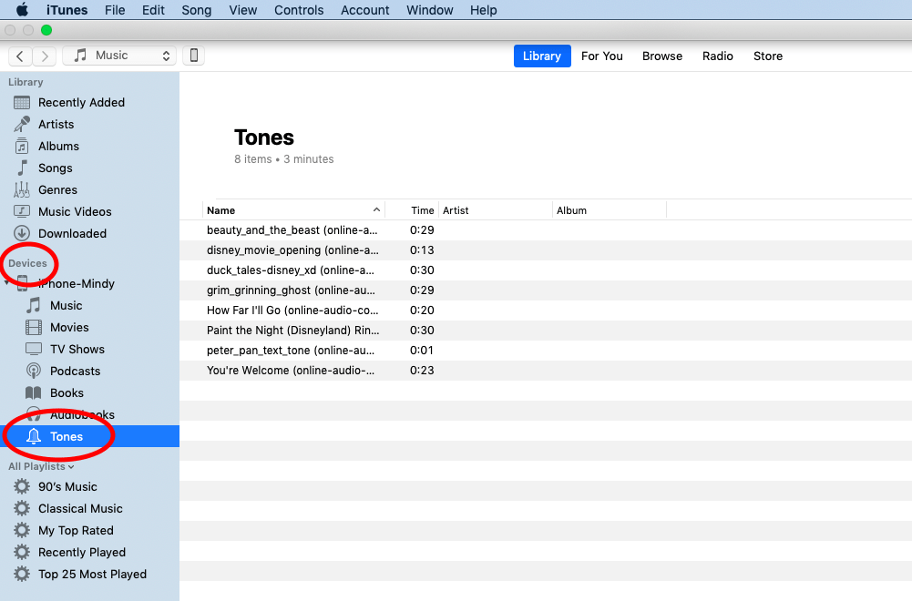Open the Song menu

point(197,10)
